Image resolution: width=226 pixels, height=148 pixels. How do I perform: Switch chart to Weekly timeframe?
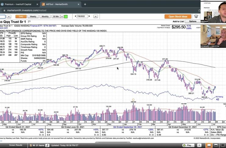[x=33, y=16]
